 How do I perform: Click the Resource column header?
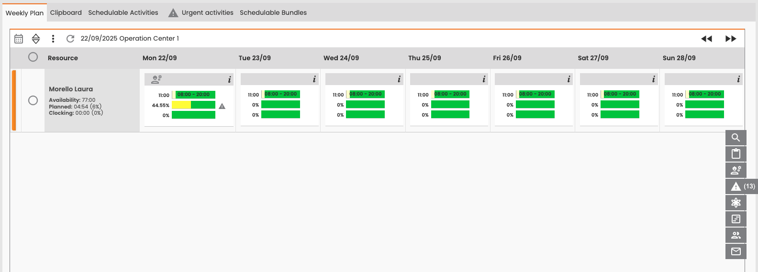[63, 58]
